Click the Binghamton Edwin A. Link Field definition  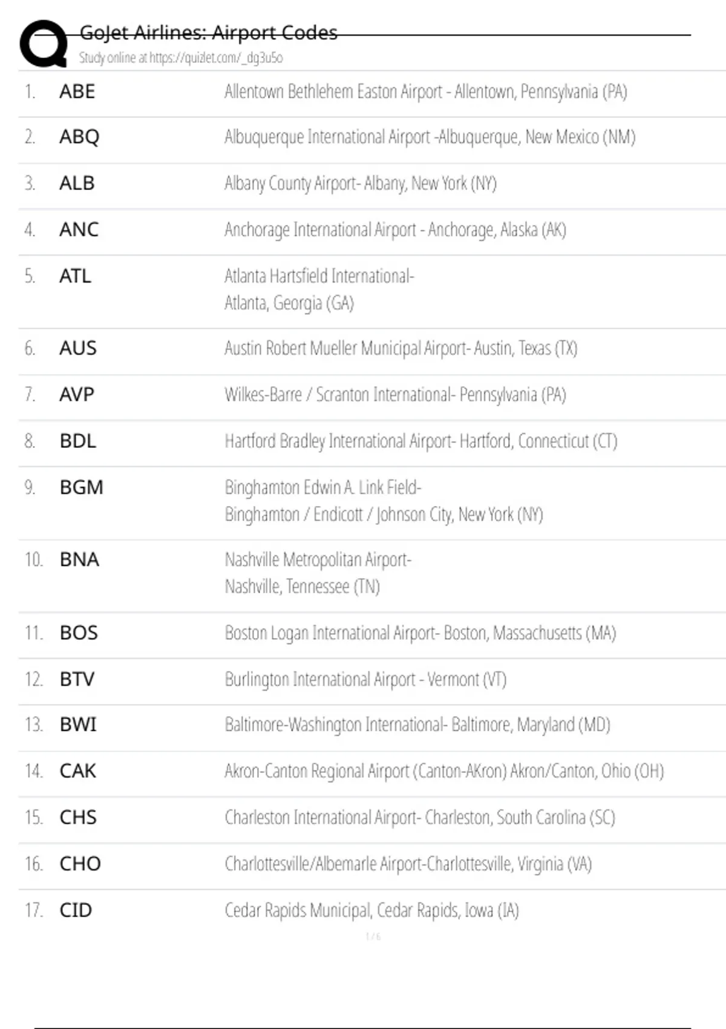click(384, 501)
